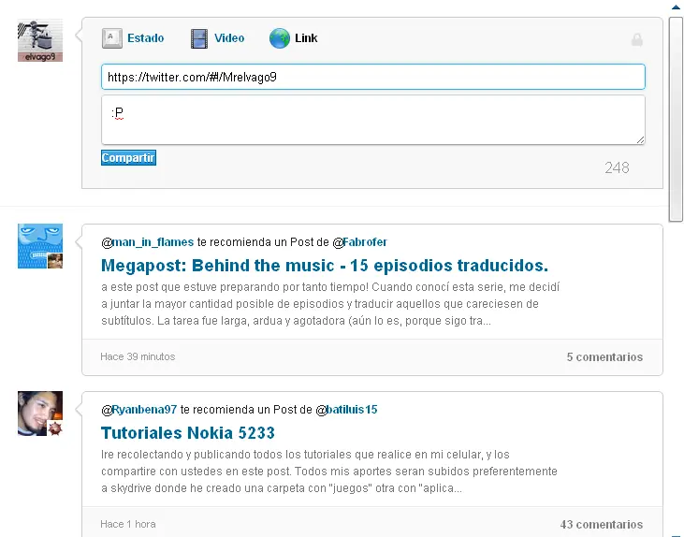Click the 'Hace 39 minutos' timestamp
Screen dimensions: 684x537
point(138,356)
